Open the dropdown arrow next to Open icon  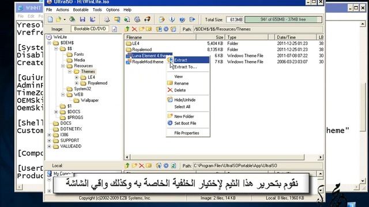(65, 20)
